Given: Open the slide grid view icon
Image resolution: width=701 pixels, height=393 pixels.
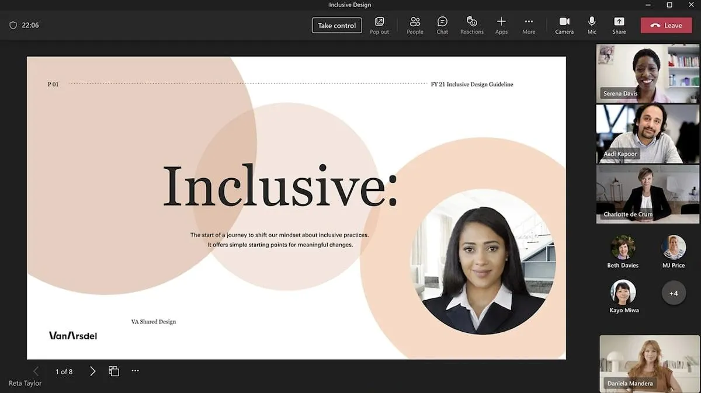Looking at the screenshot, I should 114,371.
